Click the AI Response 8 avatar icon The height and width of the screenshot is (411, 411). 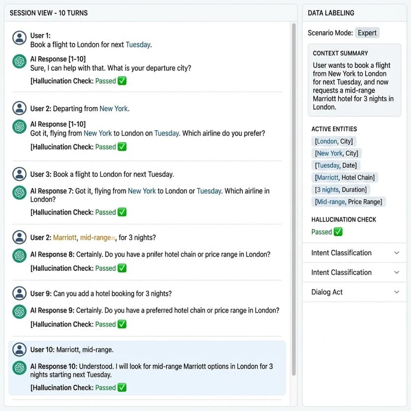tap(20, 256)
